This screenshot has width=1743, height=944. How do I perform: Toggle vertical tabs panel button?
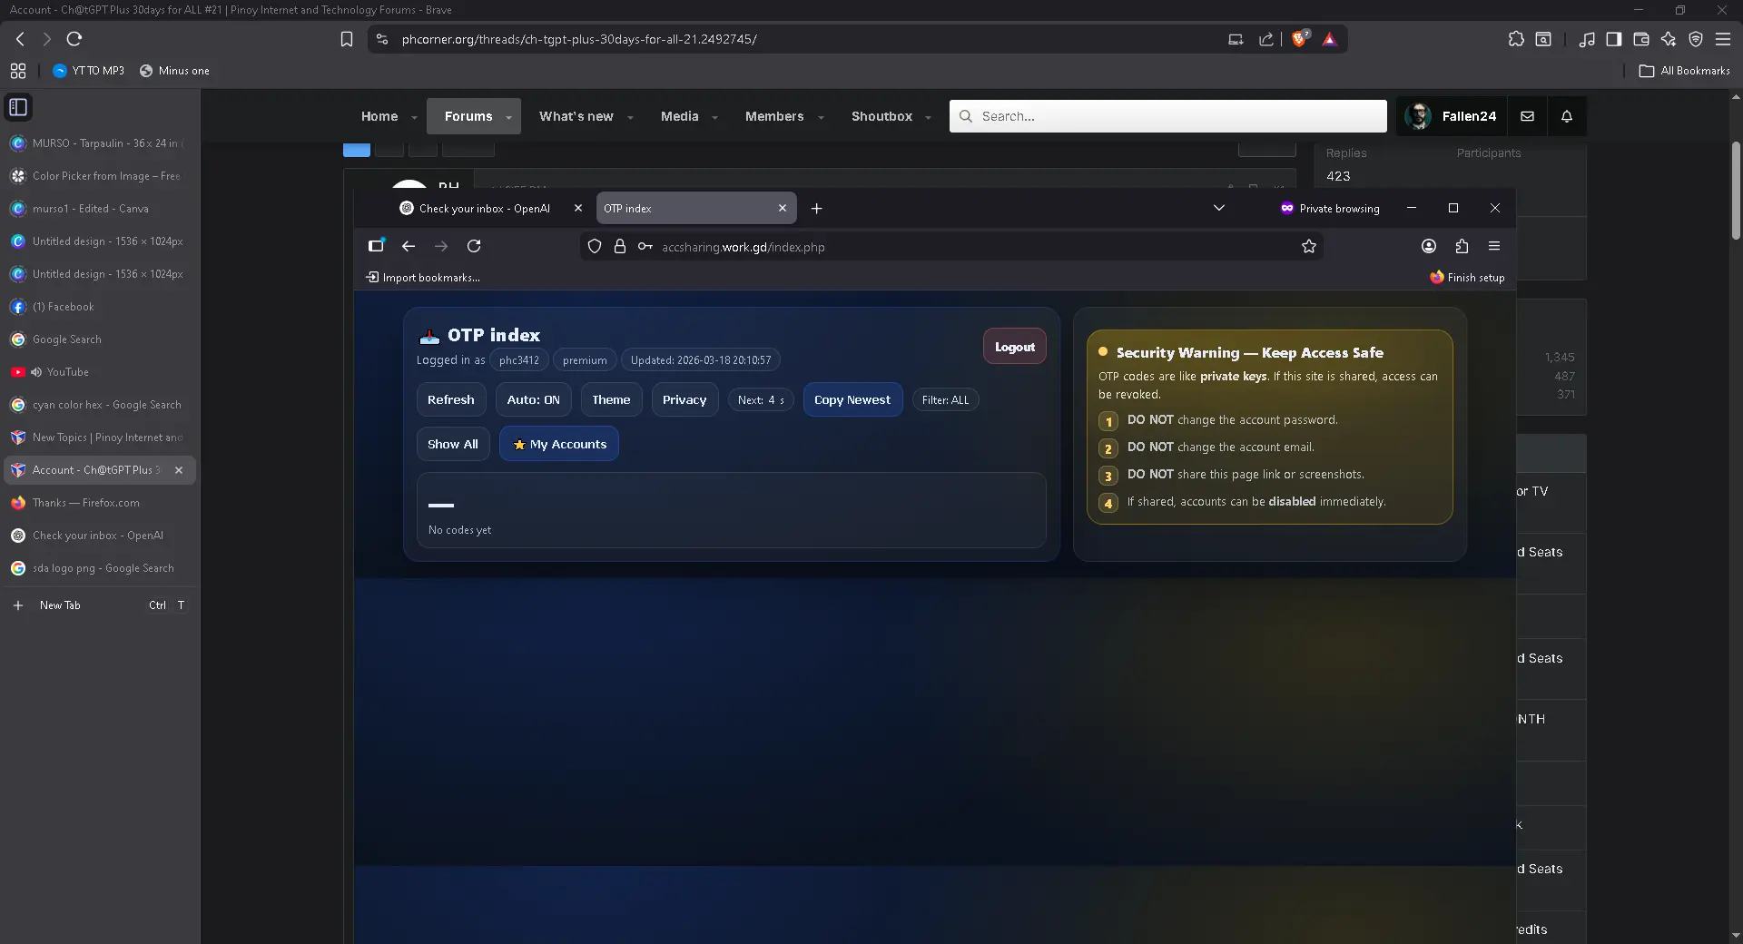pyautogui.click(x=18, y=107)
